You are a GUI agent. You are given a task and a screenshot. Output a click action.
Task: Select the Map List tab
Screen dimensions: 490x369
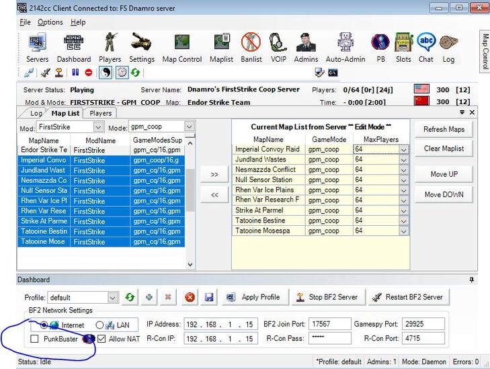[65, 113]
